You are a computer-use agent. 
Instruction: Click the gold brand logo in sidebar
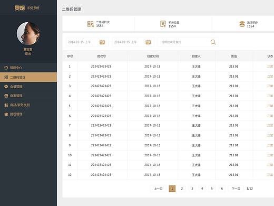19,8
